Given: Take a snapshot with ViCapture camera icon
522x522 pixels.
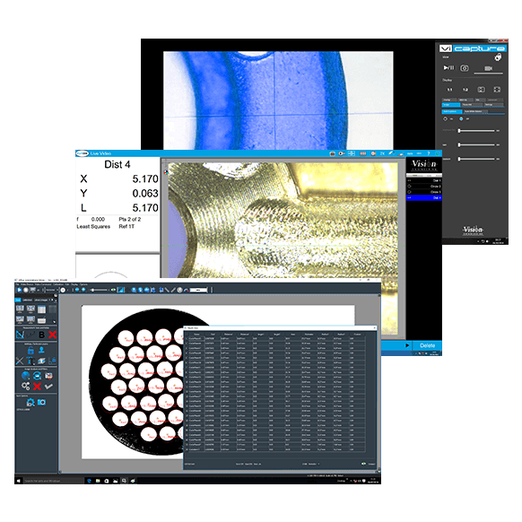Looking at the screenshot, I should coord(465,68).
